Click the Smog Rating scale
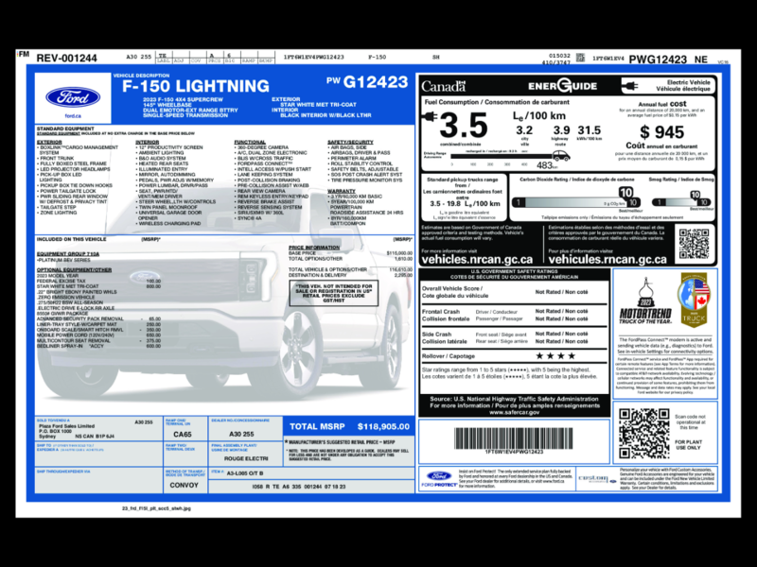757x567 pixels. click(x=681, y=202)
